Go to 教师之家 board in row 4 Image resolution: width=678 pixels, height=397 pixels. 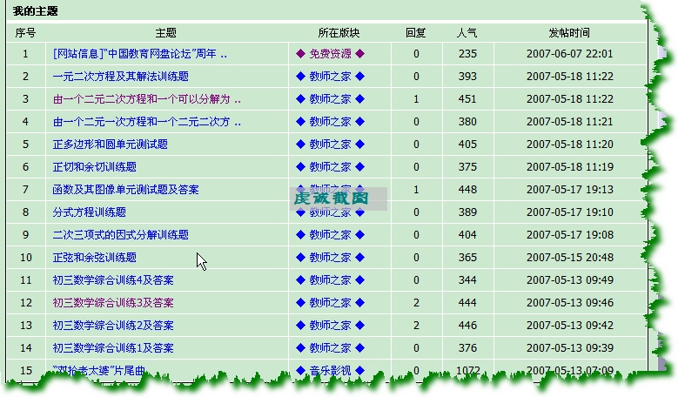[x=331, y=122]
